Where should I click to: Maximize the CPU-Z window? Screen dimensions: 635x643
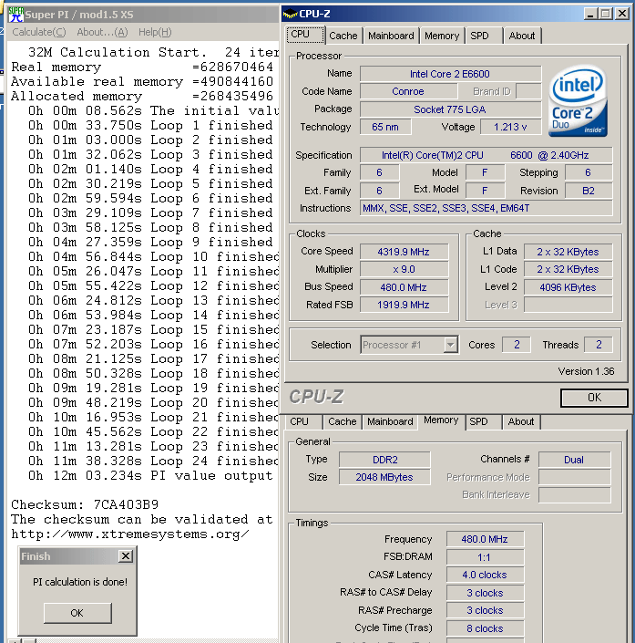click(605, 14)
